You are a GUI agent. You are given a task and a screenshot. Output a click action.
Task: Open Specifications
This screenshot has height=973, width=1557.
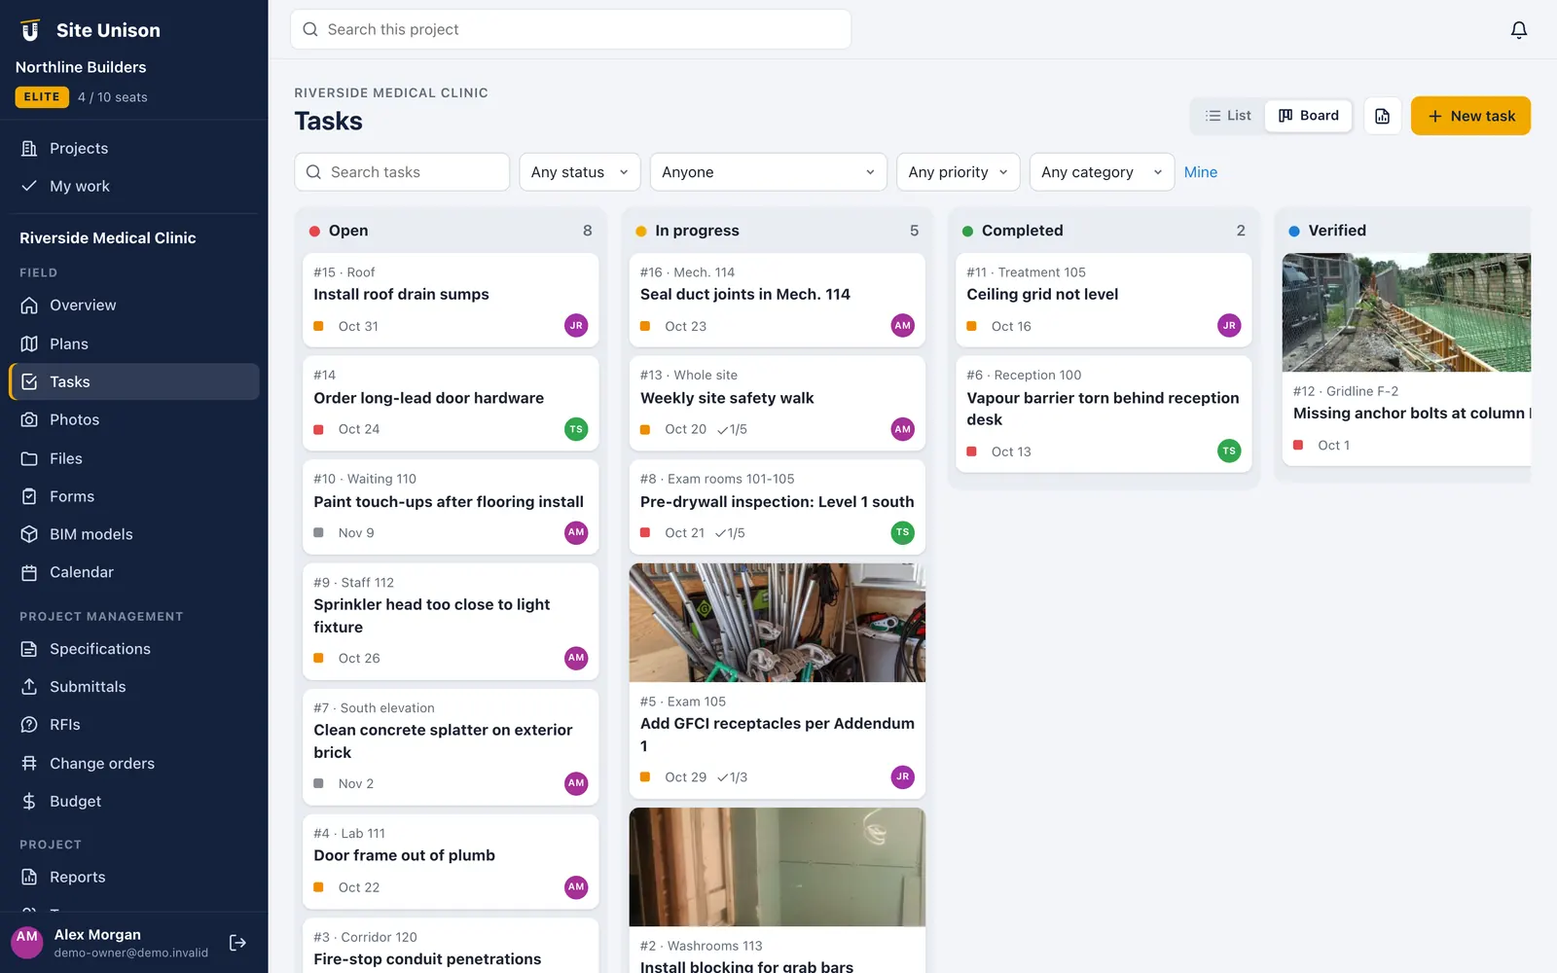pos(134,649)
